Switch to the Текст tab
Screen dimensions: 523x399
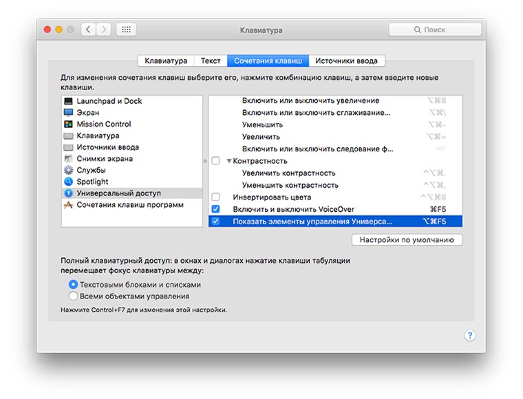pyautogui.click(x=211, y=61)
